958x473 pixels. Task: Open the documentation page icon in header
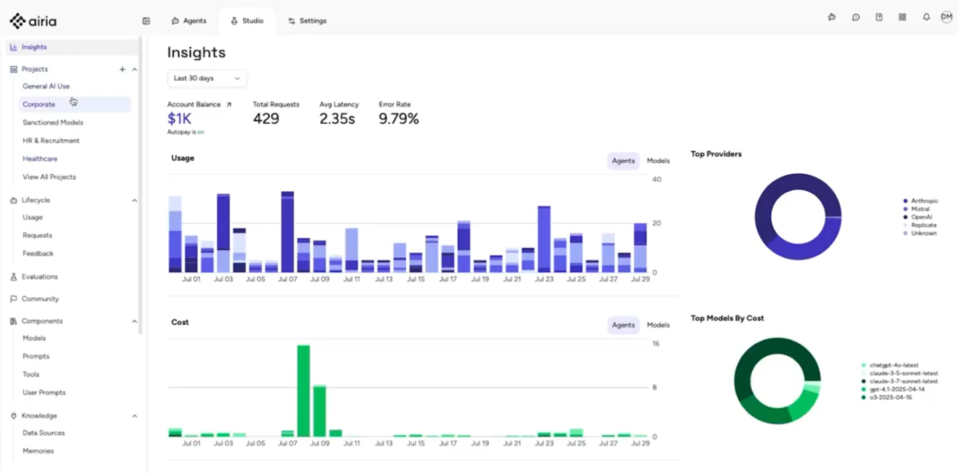click(879, 17)
